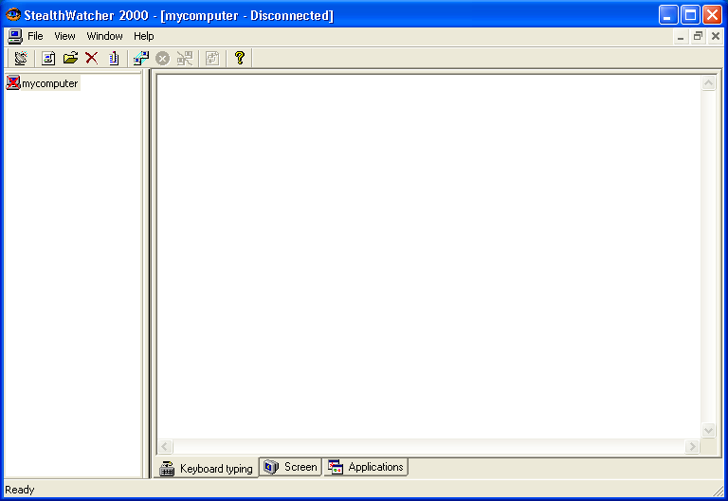Click the connect computers toolbar icon
Screen dimensions: 728x501
tap(141, 59)
